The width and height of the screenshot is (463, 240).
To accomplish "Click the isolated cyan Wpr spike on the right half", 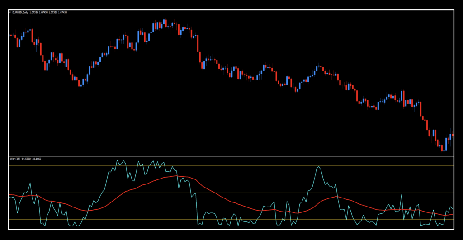I will pos(319,168).
